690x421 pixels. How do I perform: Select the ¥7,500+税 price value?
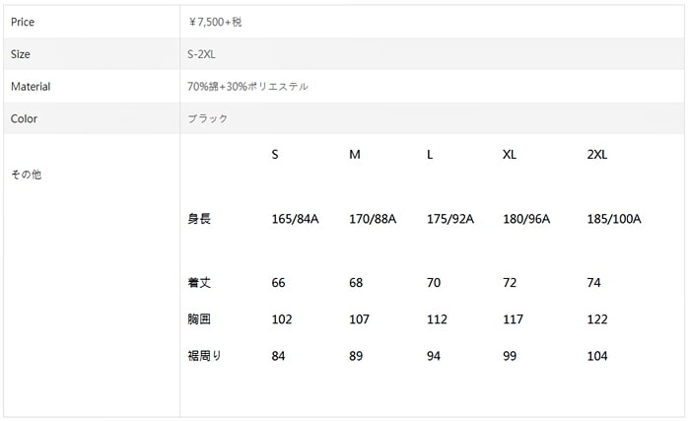coord(214,22)
